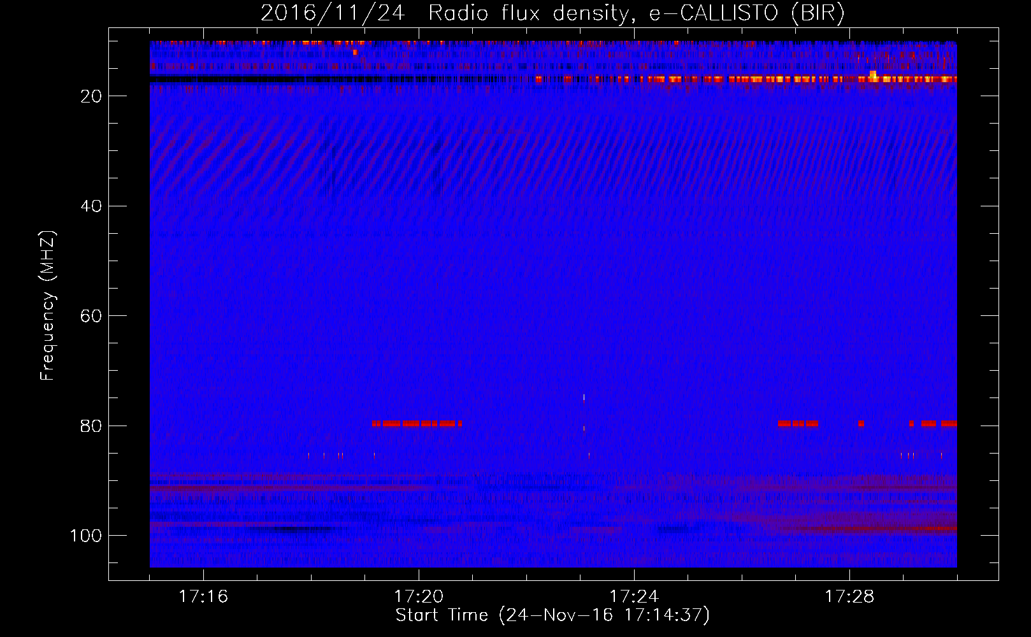Screen dimensions: 1031x637
Task: Click the red interference segment at 80 MHz near 17:27
Action: [798, 423]
